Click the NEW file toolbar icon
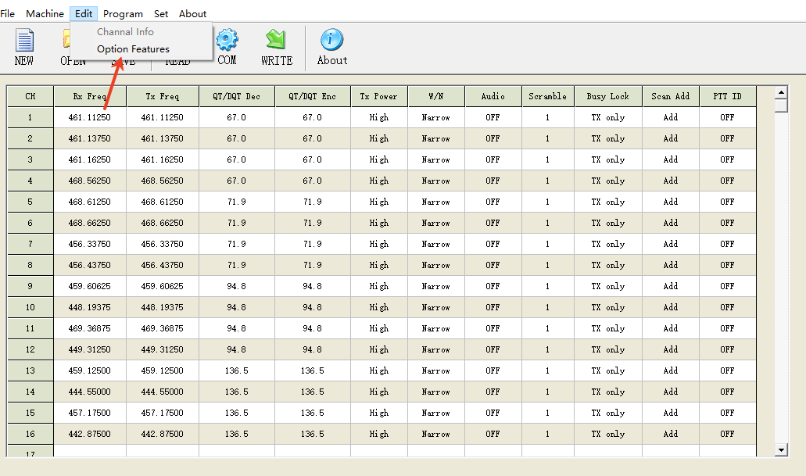806x476 pixels. click(24, 46)
